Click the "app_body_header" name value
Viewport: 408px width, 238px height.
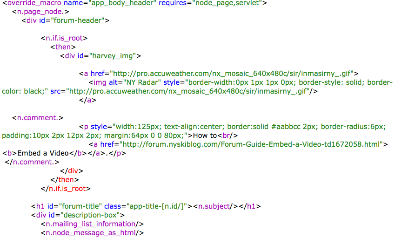click(x=124, y=3)
